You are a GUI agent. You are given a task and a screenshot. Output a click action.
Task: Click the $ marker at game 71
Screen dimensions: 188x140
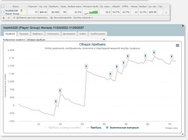(172, 57)
